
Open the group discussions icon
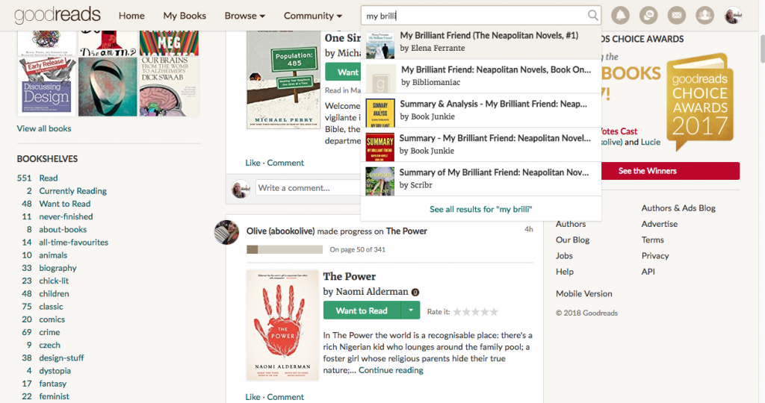pos(648,15)
